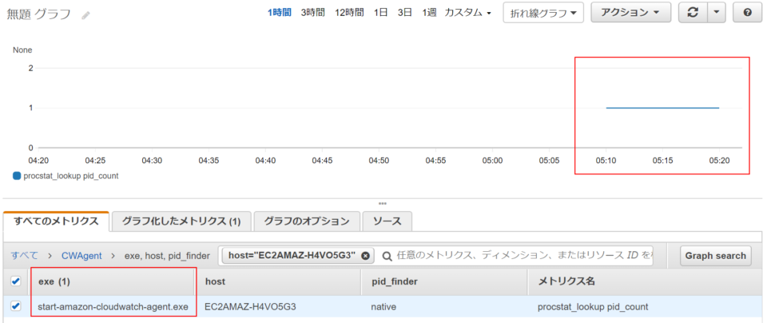The image size is (767, 323).
Task: Go to CWAgent breadcrumb link
Action: click(81, 256)
